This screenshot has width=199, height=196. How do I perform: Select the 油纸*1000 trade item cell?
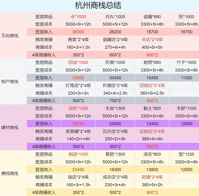[x=78, y=108]
